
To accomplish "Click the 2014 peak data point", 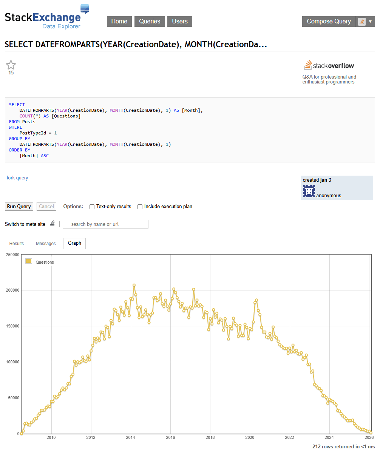I will tap(134, 285).
